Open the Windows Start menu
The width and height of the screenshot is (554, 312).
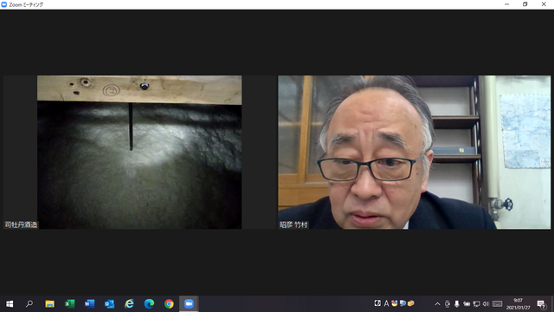pyautogui.click(x=10, y=304)
